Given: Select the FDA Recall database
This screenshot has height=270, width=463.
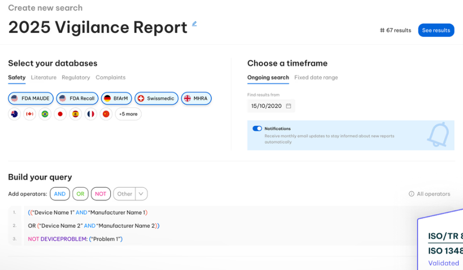Looking at the screenshot, I should click(77, 98).
